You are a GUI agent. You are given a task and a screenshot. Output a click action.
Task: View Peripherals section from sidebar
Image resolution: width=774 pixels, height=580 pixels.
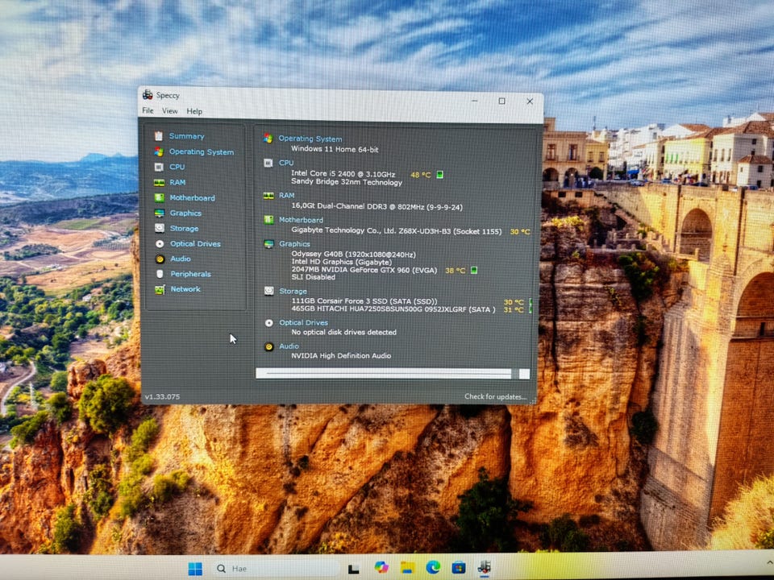(190, 274)
